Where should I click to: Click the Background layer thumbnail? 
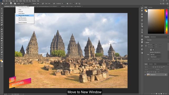[148, 75]
